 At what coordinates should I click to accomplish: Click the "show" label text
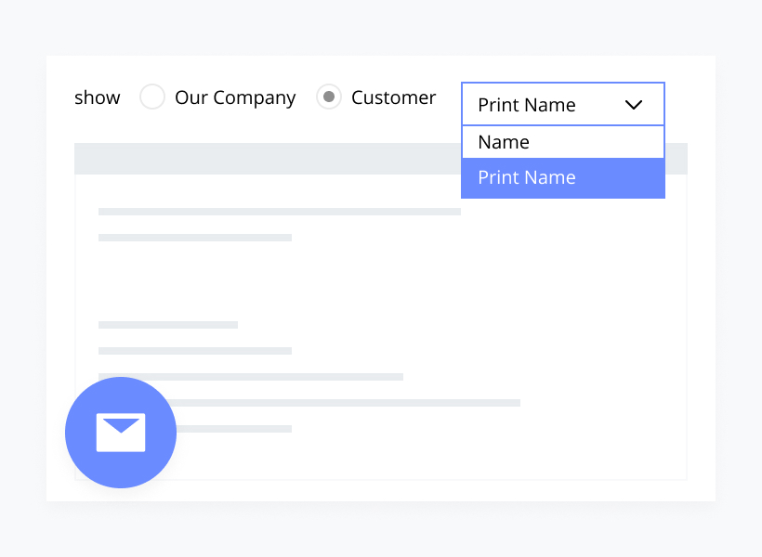(98, 97)
